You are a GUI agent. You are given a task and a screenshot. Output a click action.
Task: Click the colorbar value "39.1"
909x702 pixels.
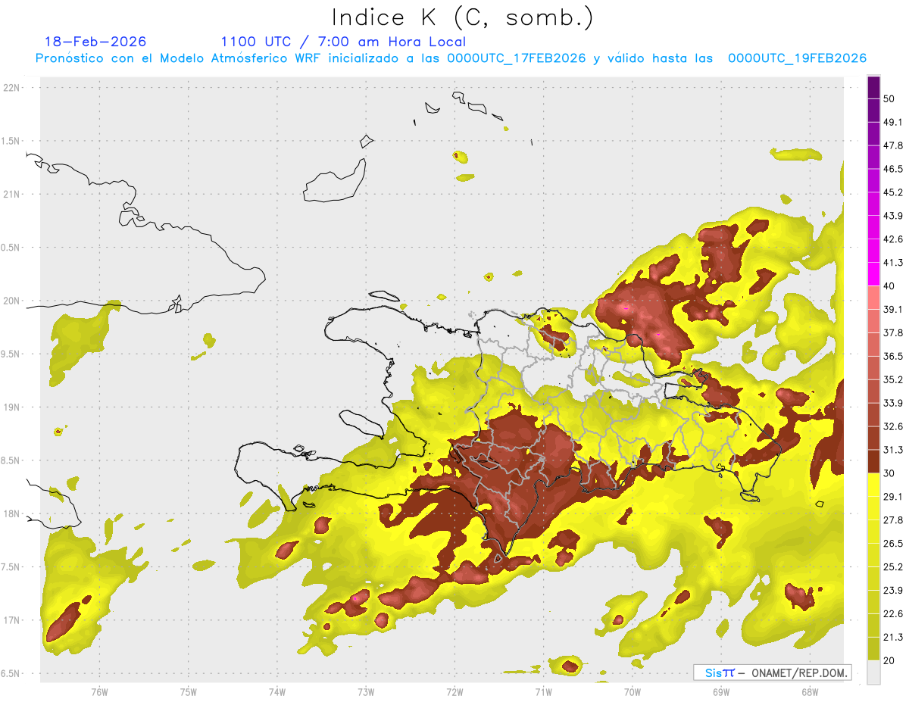[x=893, y=310]
